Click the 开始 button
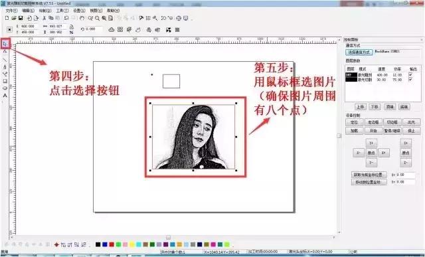425x257 pixels. click(373, 131)
